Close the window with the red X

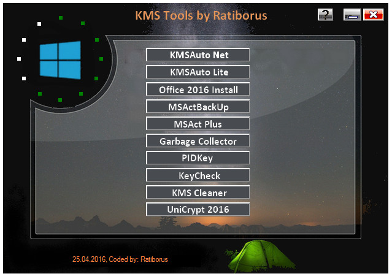tap(373, 15)
